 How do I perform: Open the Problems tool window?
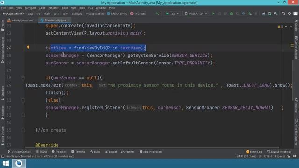59,152
